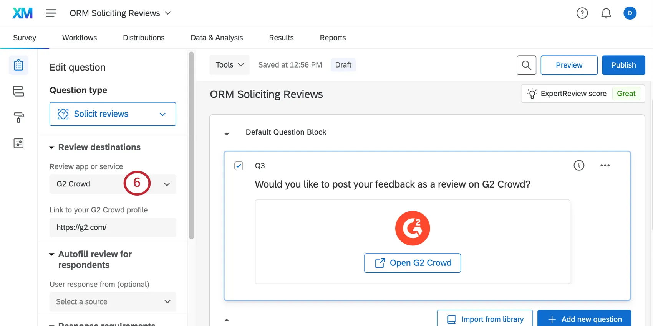The height and width of the screenshot is (326, 653).
Task: Open Q3 info icon
Action: [x=579, y=165]
